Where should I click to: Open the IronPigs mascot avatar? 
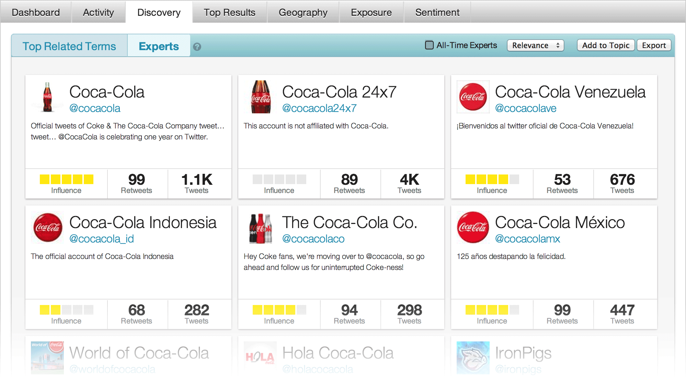(x=473, y=358)
